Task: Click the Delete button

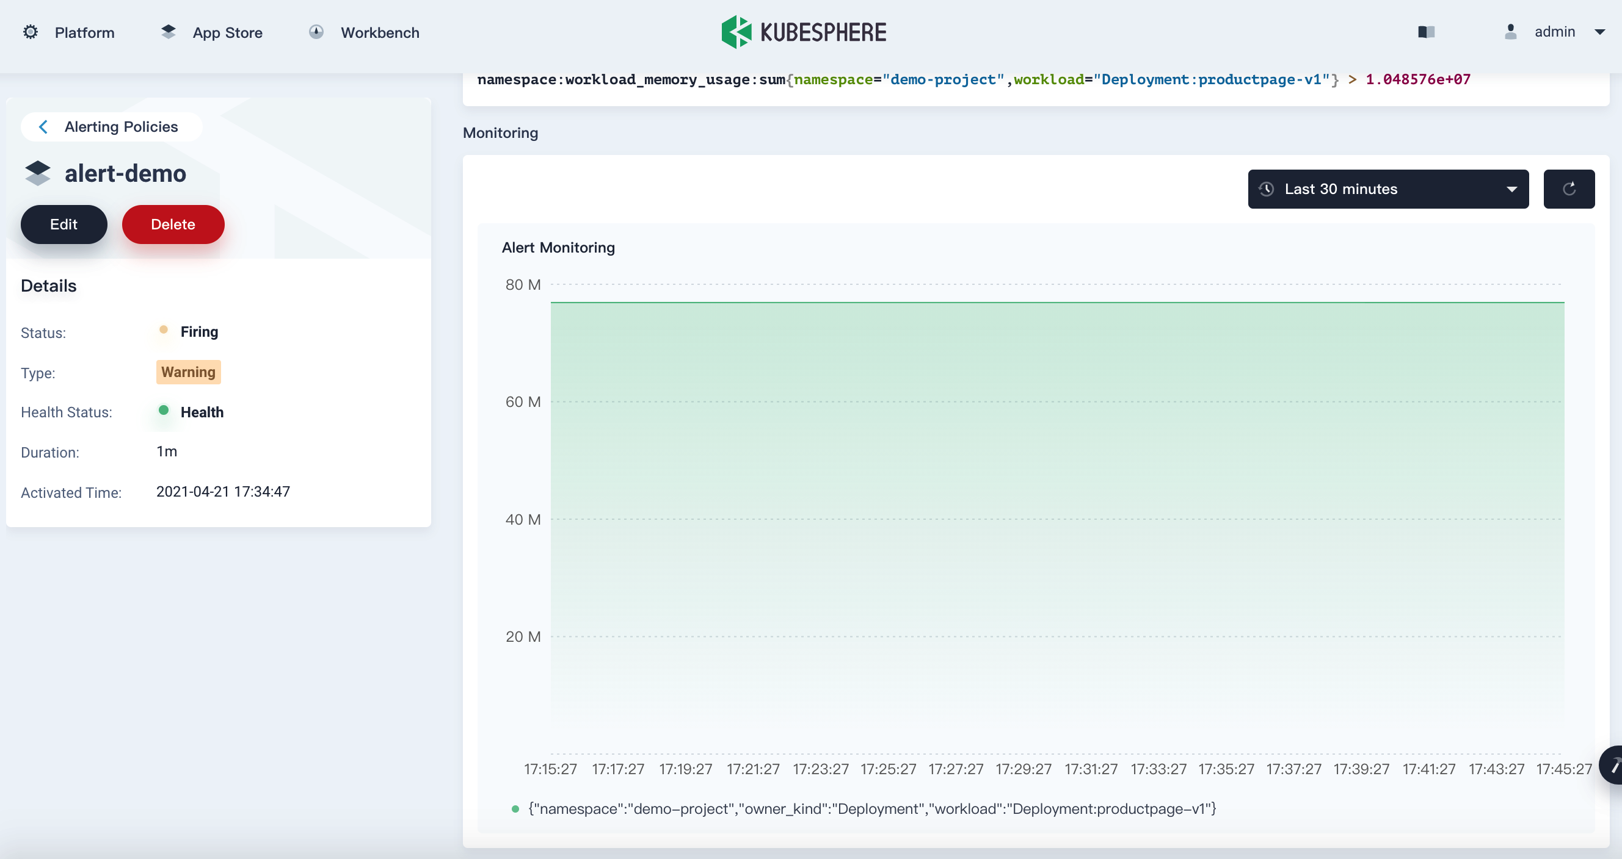Action: click(173, 224)
